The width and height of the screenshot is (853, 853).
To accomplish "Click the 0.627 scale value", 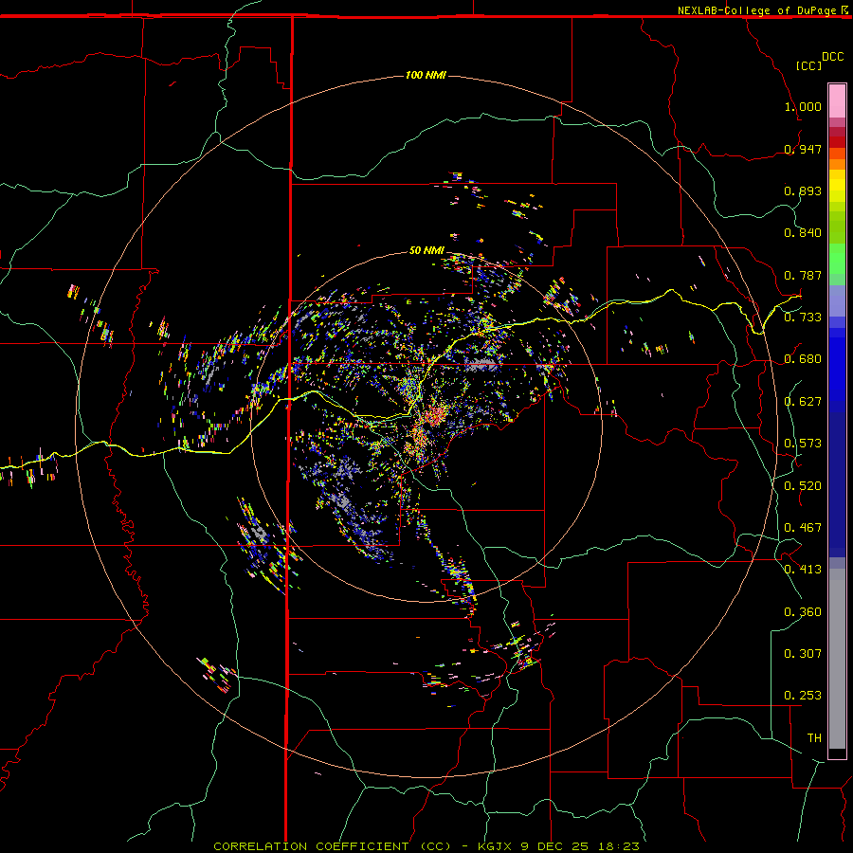I will [x=803, y=402].
